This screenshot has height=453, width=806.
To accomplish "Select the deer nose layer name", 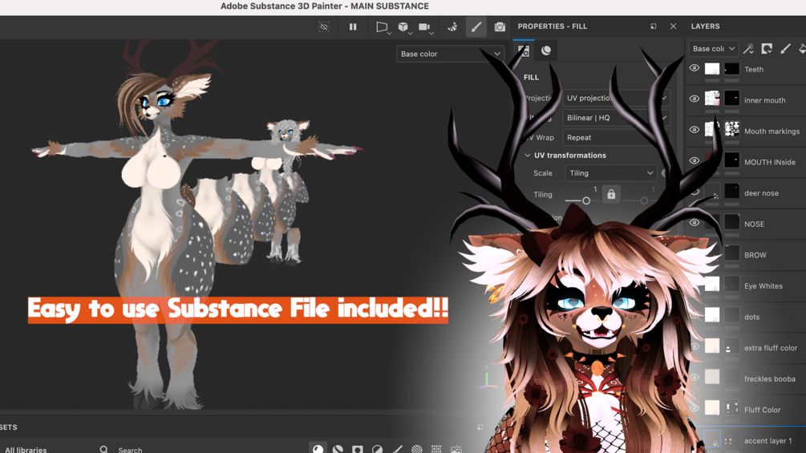I will [x=761, y=193].
